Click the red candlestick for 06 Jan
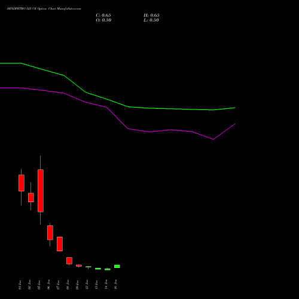Image resolution: width=299 pixels, height=299 pixels. coord(50,233)
